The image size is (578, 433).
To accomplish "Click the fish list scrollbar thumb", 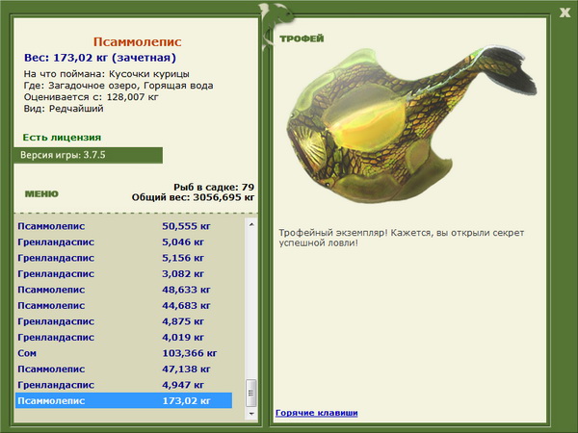I will pos(251,393).
